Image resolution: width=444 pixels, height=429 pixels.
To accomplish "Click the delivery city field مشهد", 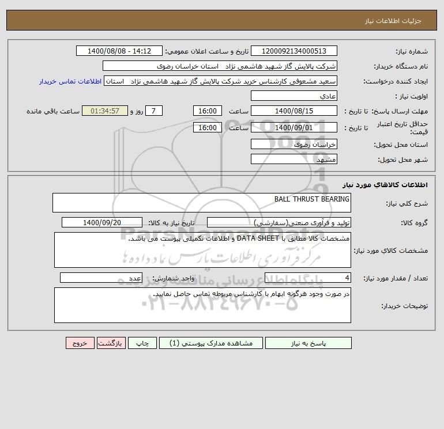I will pyautogui.click(x=294, y=159).
